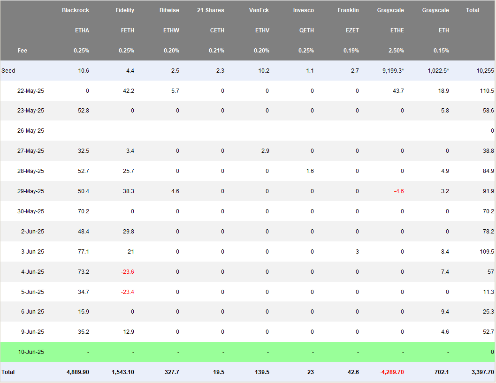Select the 139.5 VanEck total
The image size is (496, 383).
coord(262,372)
